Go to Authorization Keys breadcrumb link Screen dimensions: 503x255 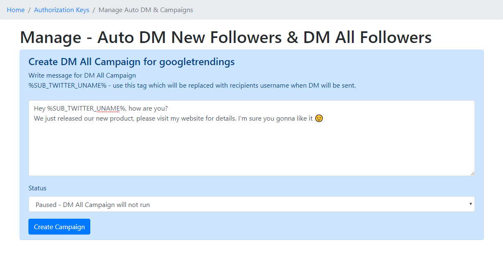coord(61,10)
